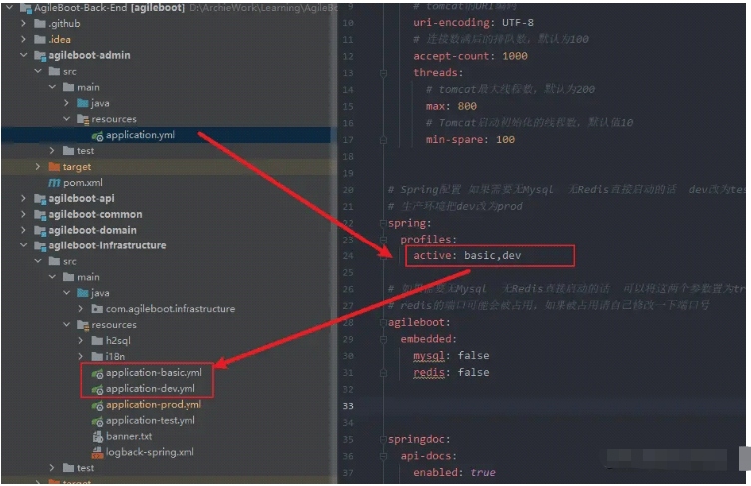Viewport: 751px width, 486px height.
Task: Click the agileboot-api module icon
Action: 40,198
